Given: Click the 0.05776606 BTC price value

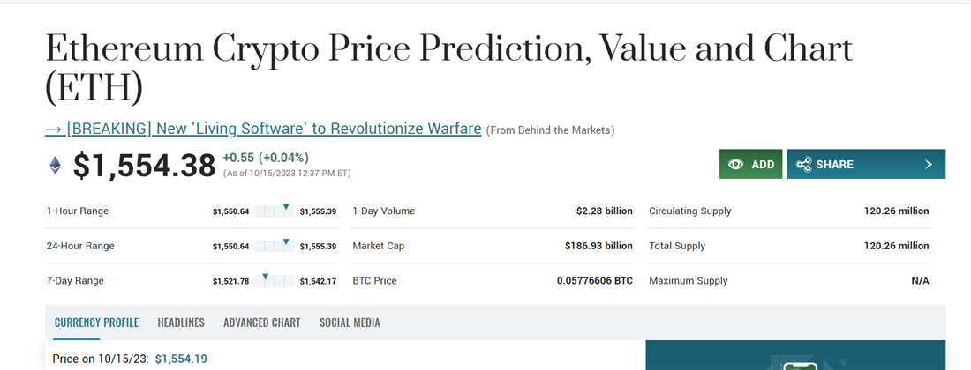Looking at the screenshot, I should tap(594, 281).
